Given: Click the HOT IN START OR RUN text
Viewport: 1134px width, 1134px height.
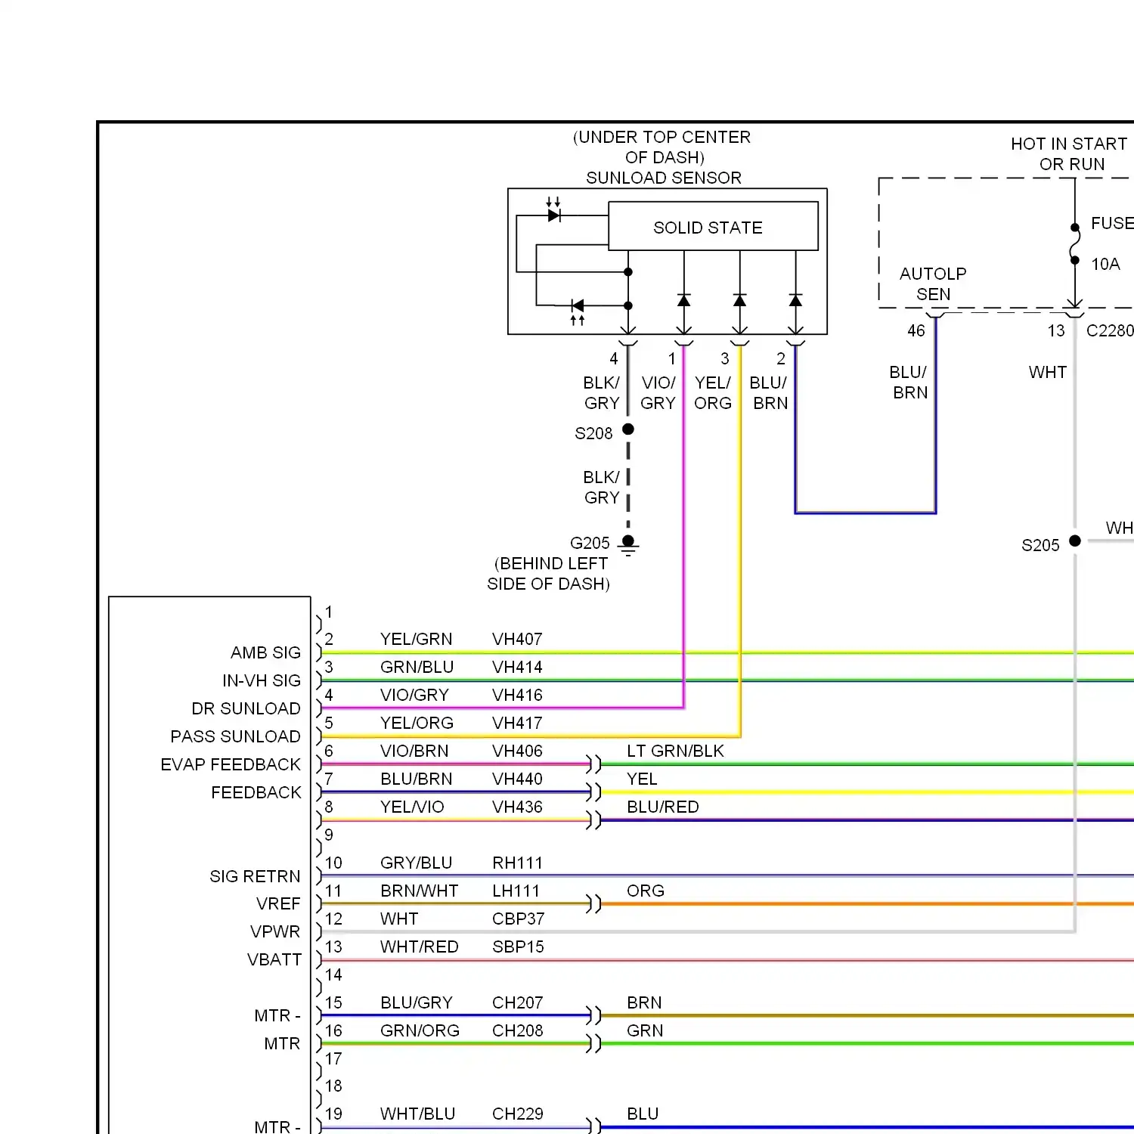Looking at the screenshot, I should (x=1070, y=153).
